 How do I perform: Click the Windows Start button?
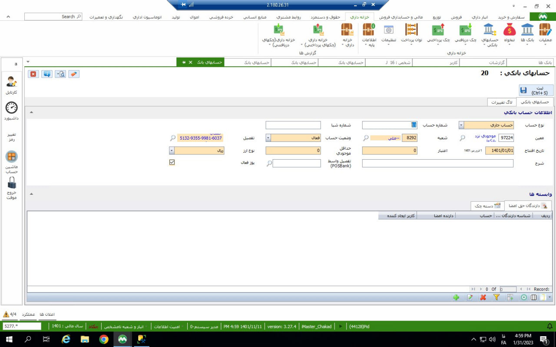9,339
